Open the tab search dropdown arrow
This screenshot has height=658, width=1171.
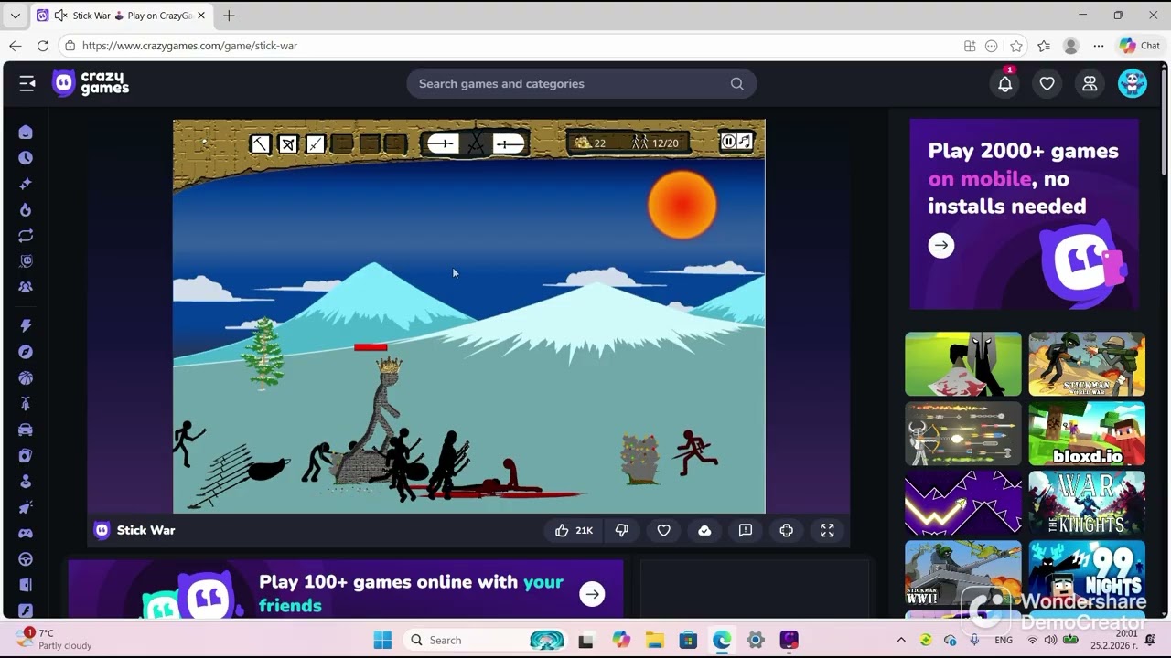tap(15, 16)
